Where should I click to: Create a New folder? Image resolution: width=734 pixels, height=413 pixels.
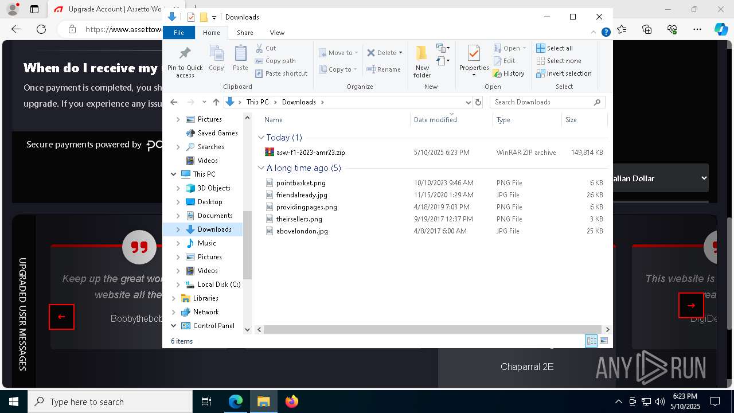[422, 62]
